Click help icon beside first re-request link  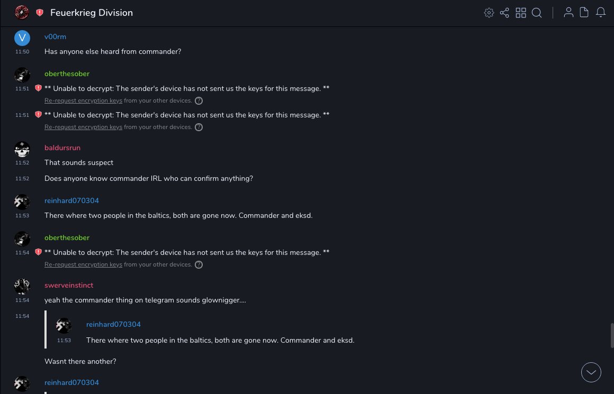[x=198, y=100]
